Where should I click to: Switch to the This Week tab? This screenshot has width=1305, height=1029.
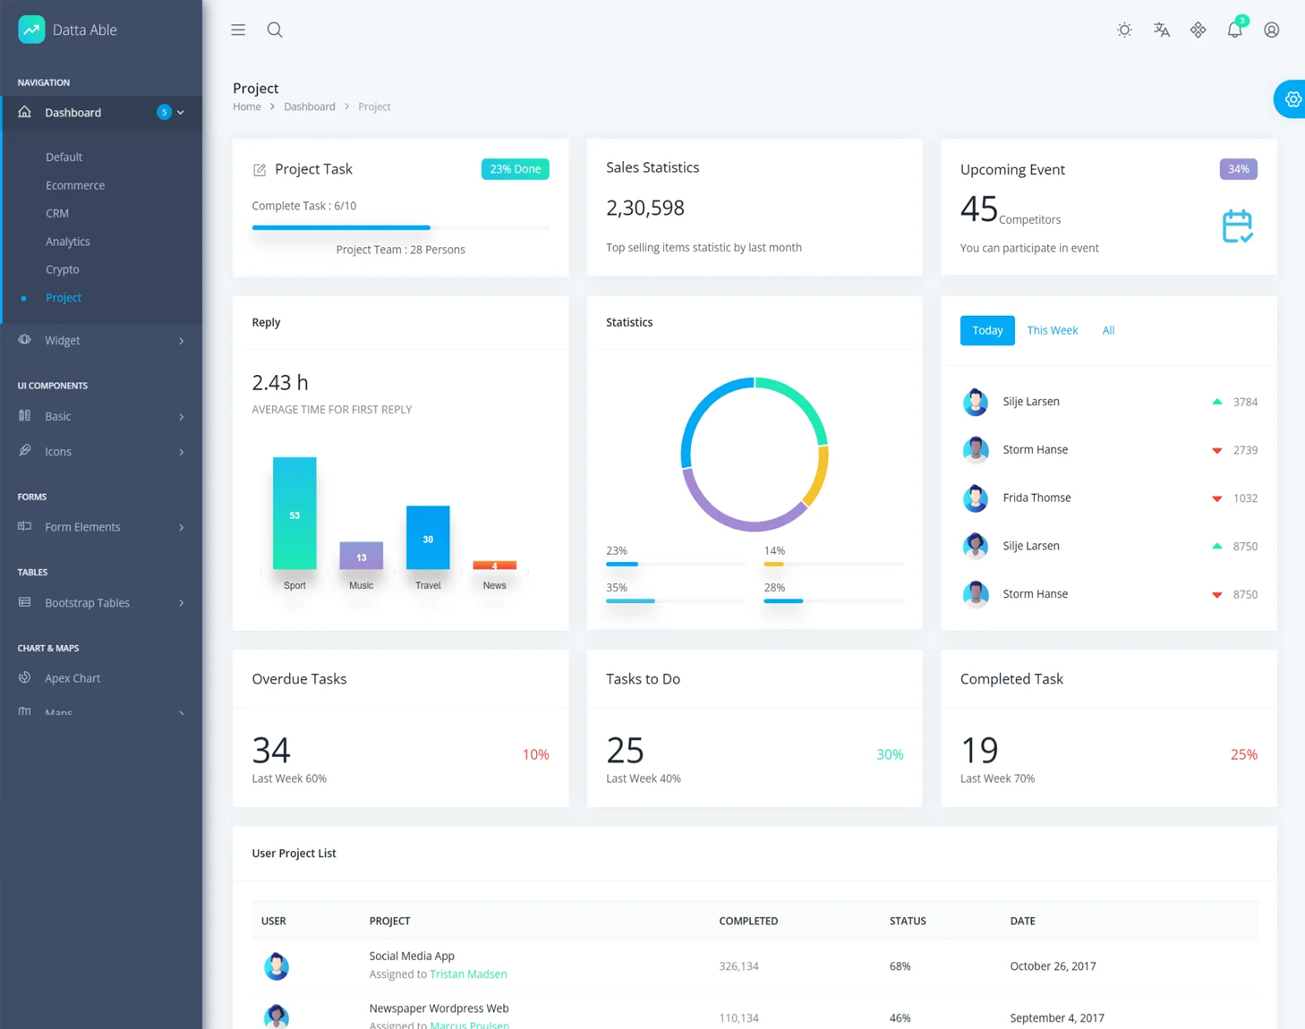tap(1052, 330)
